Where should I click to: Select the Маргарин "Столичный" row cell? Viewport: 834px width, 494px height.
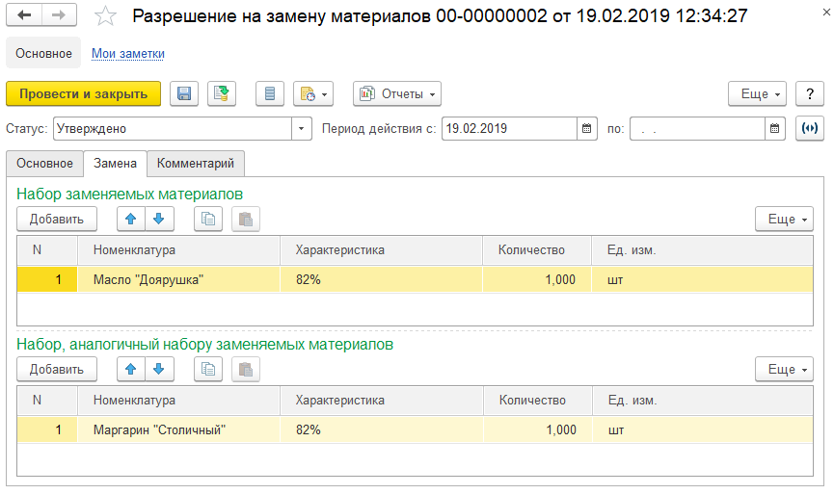coord(159,430)
